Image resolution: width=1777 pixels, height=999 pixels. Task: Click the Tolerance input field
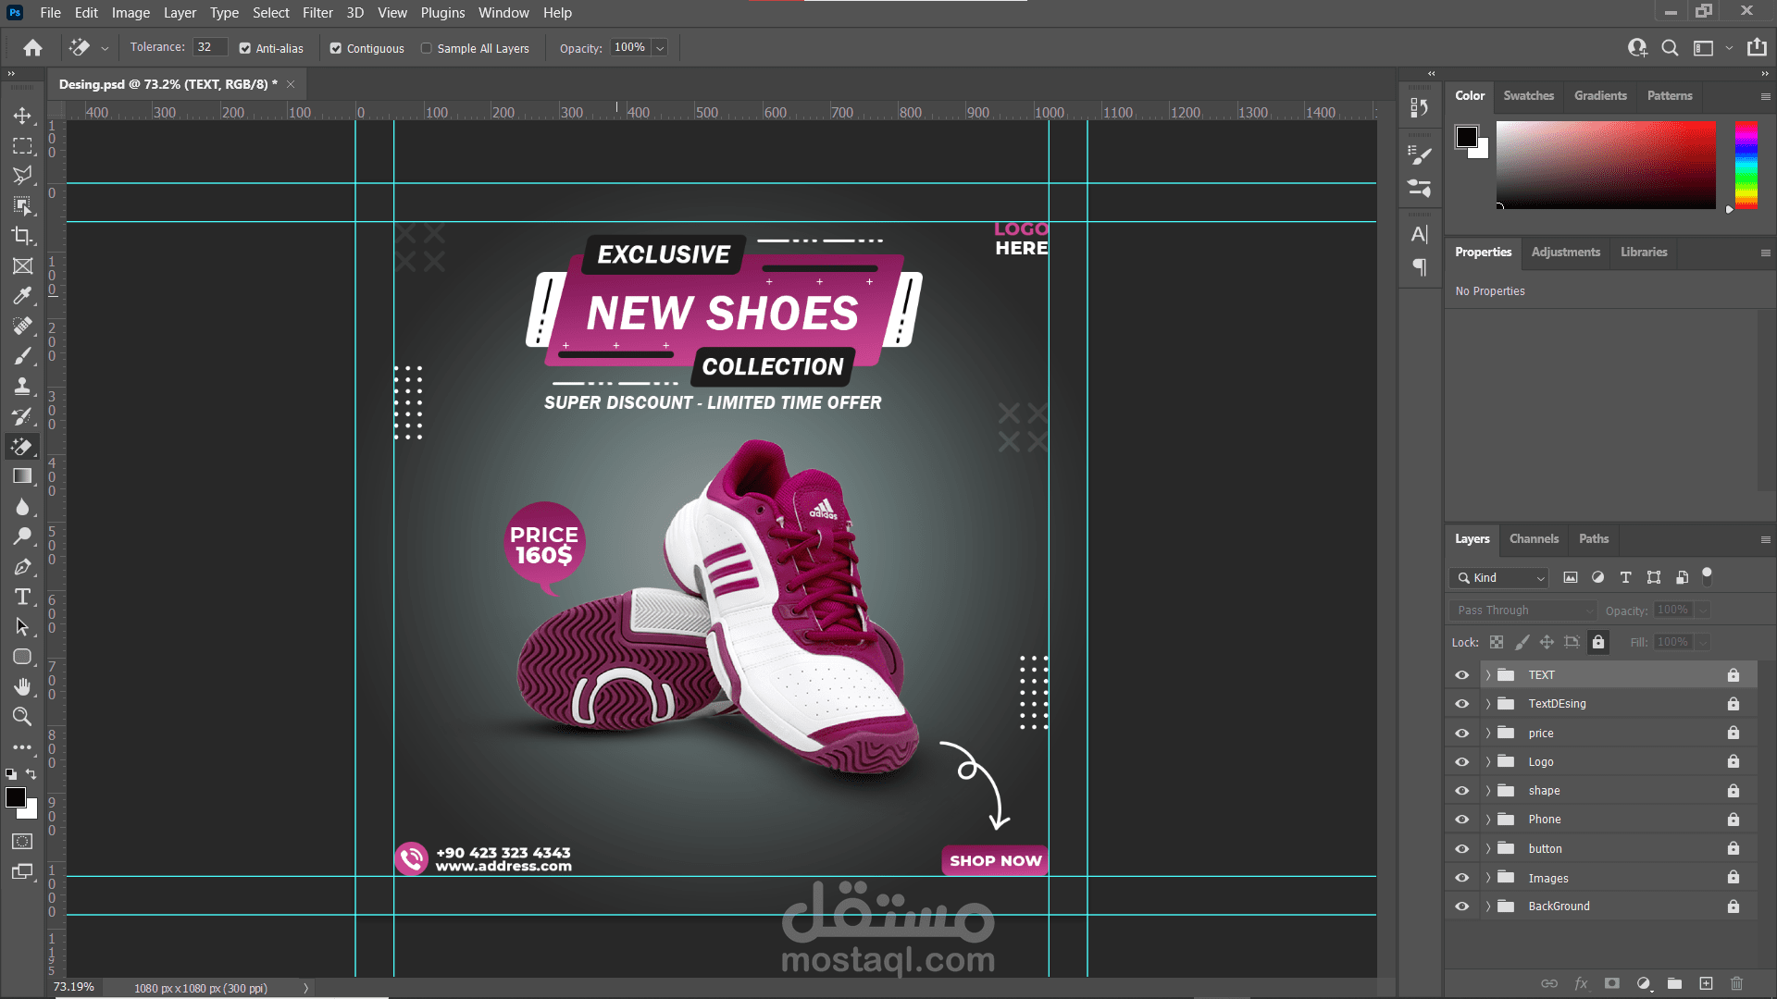point(209,47)
